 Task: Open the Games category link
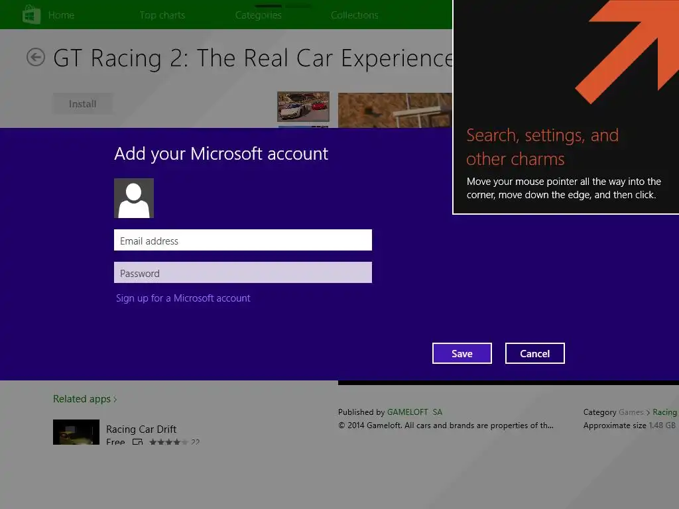(631, 412)
